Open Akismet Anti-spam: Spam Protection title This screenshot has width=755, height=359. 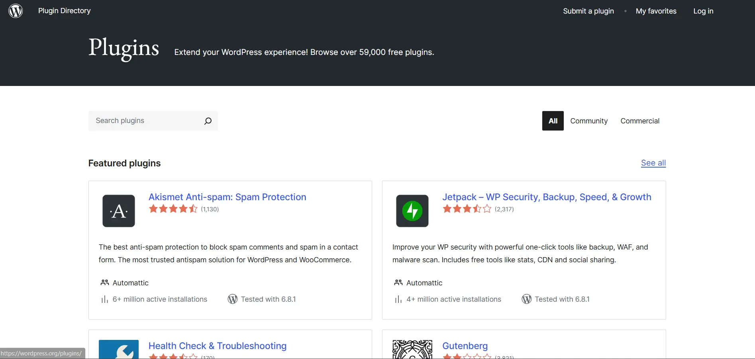tap(227, 197)
